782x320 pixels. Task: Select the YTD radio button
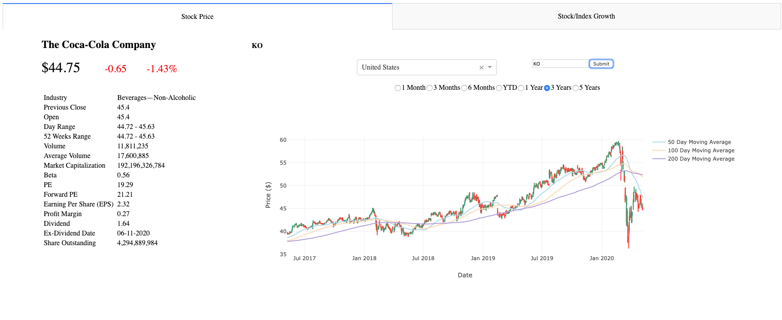coord(499,88)
